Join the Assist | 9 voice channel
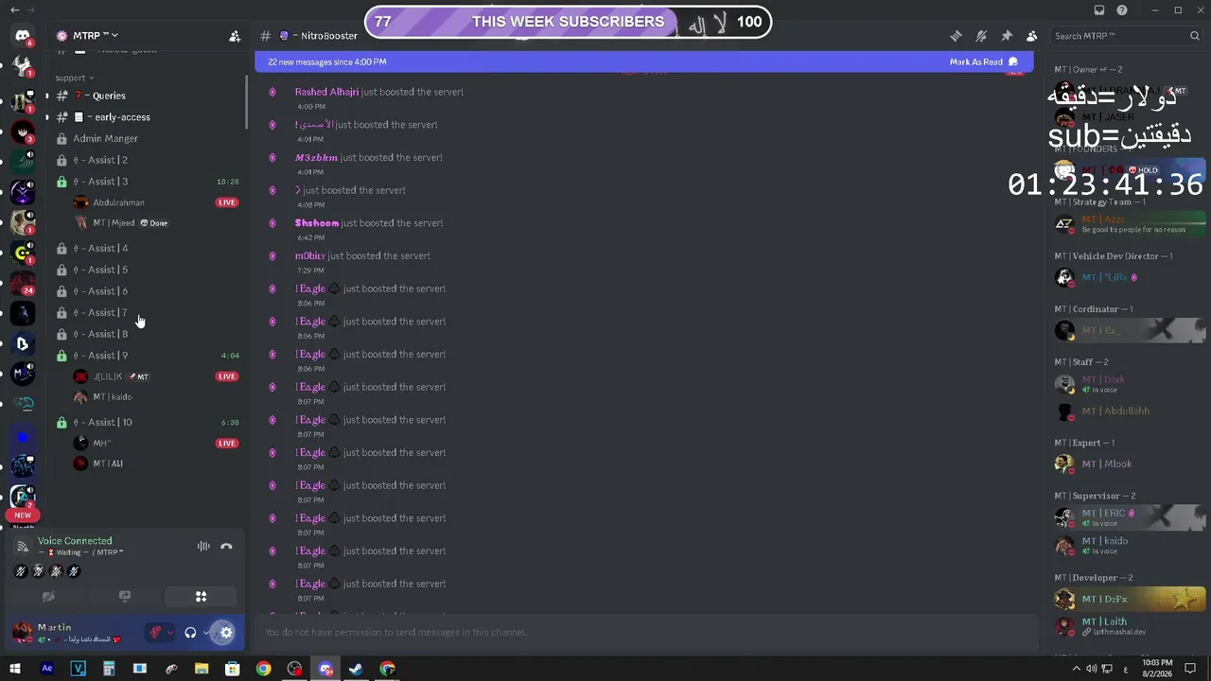1211x681 pixels. (x=148, y=356)
